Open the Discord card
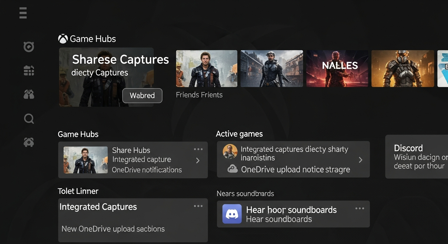The height and width of the screenshot is (244, 448). [x=416, y=157]
